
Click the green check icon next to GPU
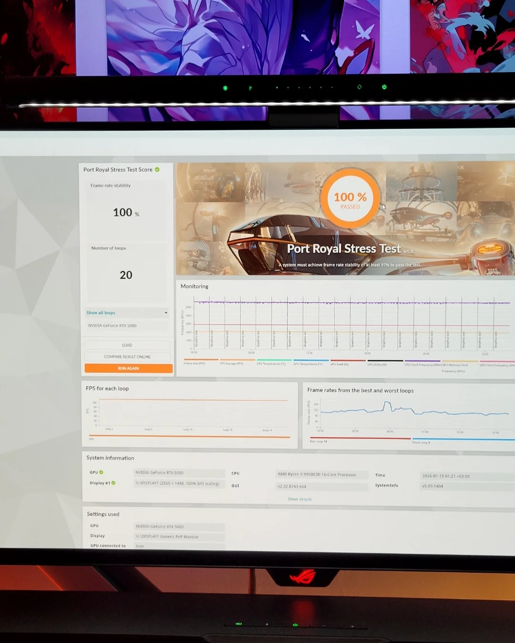pyautogui.click(x=101, y=472)
